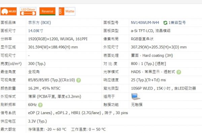This screenshot has height=133, width=202.
Task: Click the help icon next to 60Hz
Action: click(x=40, y=105)
